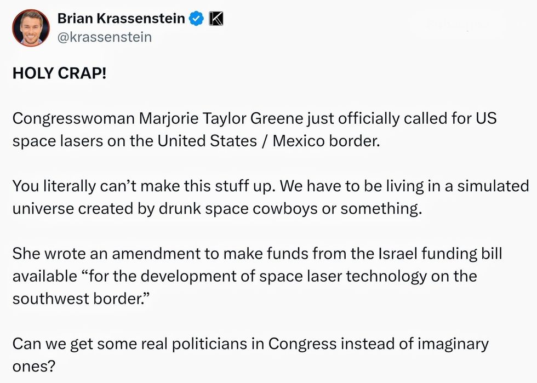
Task: Open the Brian Krassenstein display name link
Action: pos(121,19)
